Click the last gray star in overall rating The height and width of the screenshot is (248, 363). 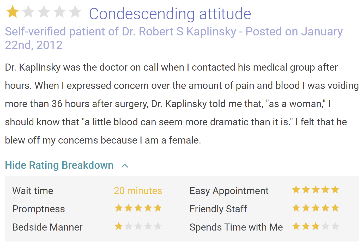75,12
